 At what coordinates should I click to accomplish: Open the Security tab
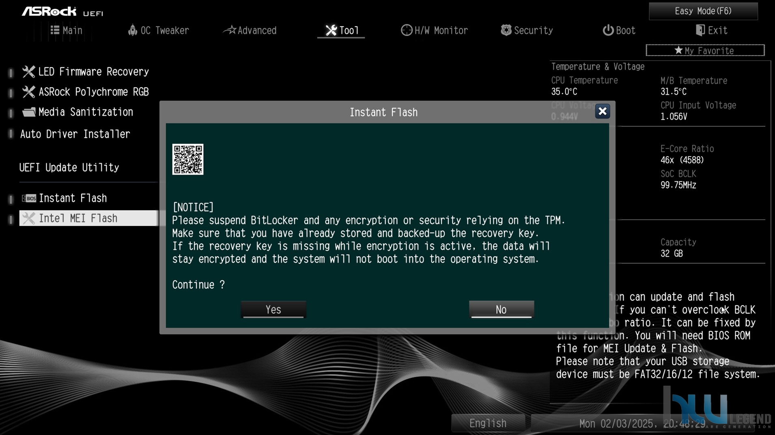pos(526,30)
